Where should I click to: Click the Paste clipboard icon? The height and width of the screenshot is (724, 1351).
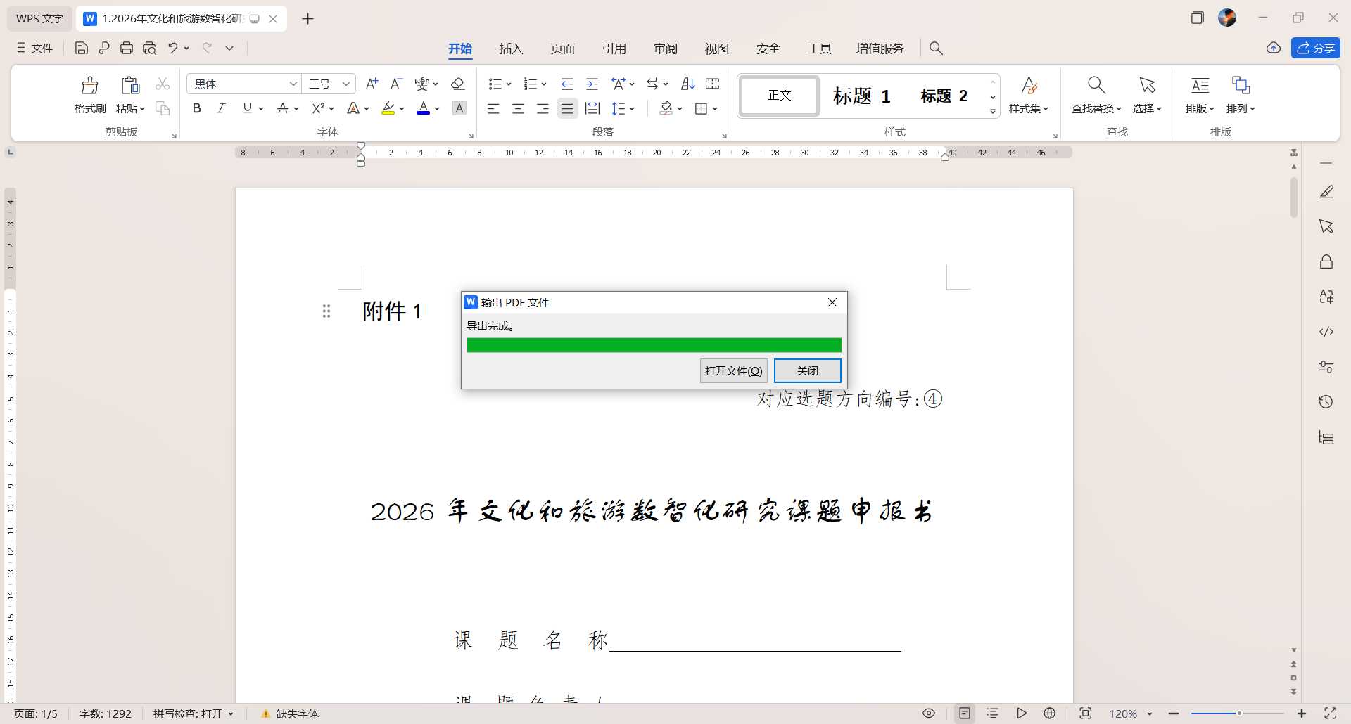130,86
